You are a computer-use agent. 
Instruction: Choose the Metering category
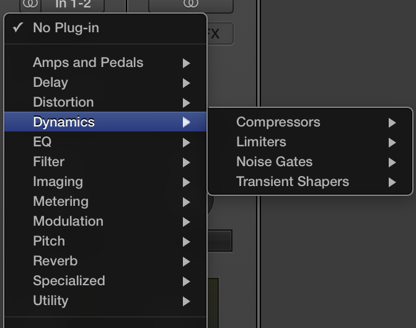pos(60,202)
